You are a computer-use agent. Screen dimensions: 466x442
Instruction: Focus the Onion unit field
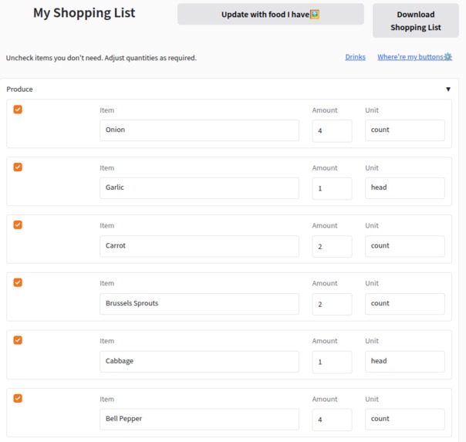[x=405, y=130]
